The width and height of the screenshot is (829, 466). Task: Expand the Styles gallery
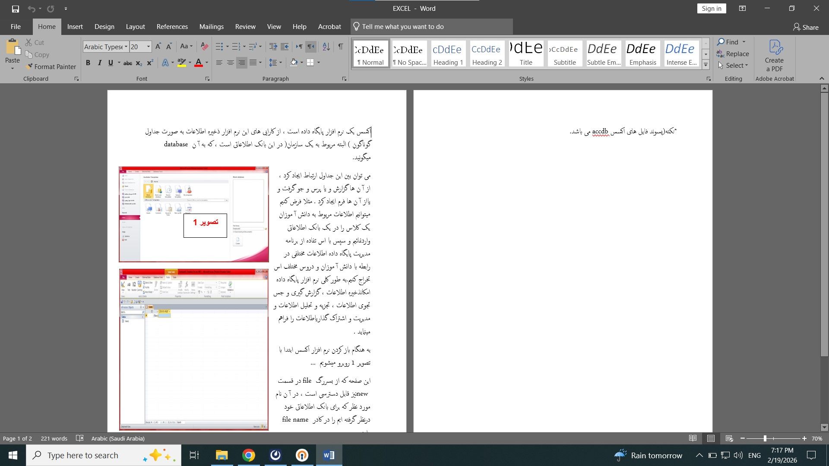click(x=706, y=64)
